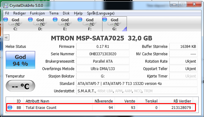The height and width of the screenshot is (117, 204).
Task: Click the Firmware value 0.17 R1
Action: tap(103, 46)
